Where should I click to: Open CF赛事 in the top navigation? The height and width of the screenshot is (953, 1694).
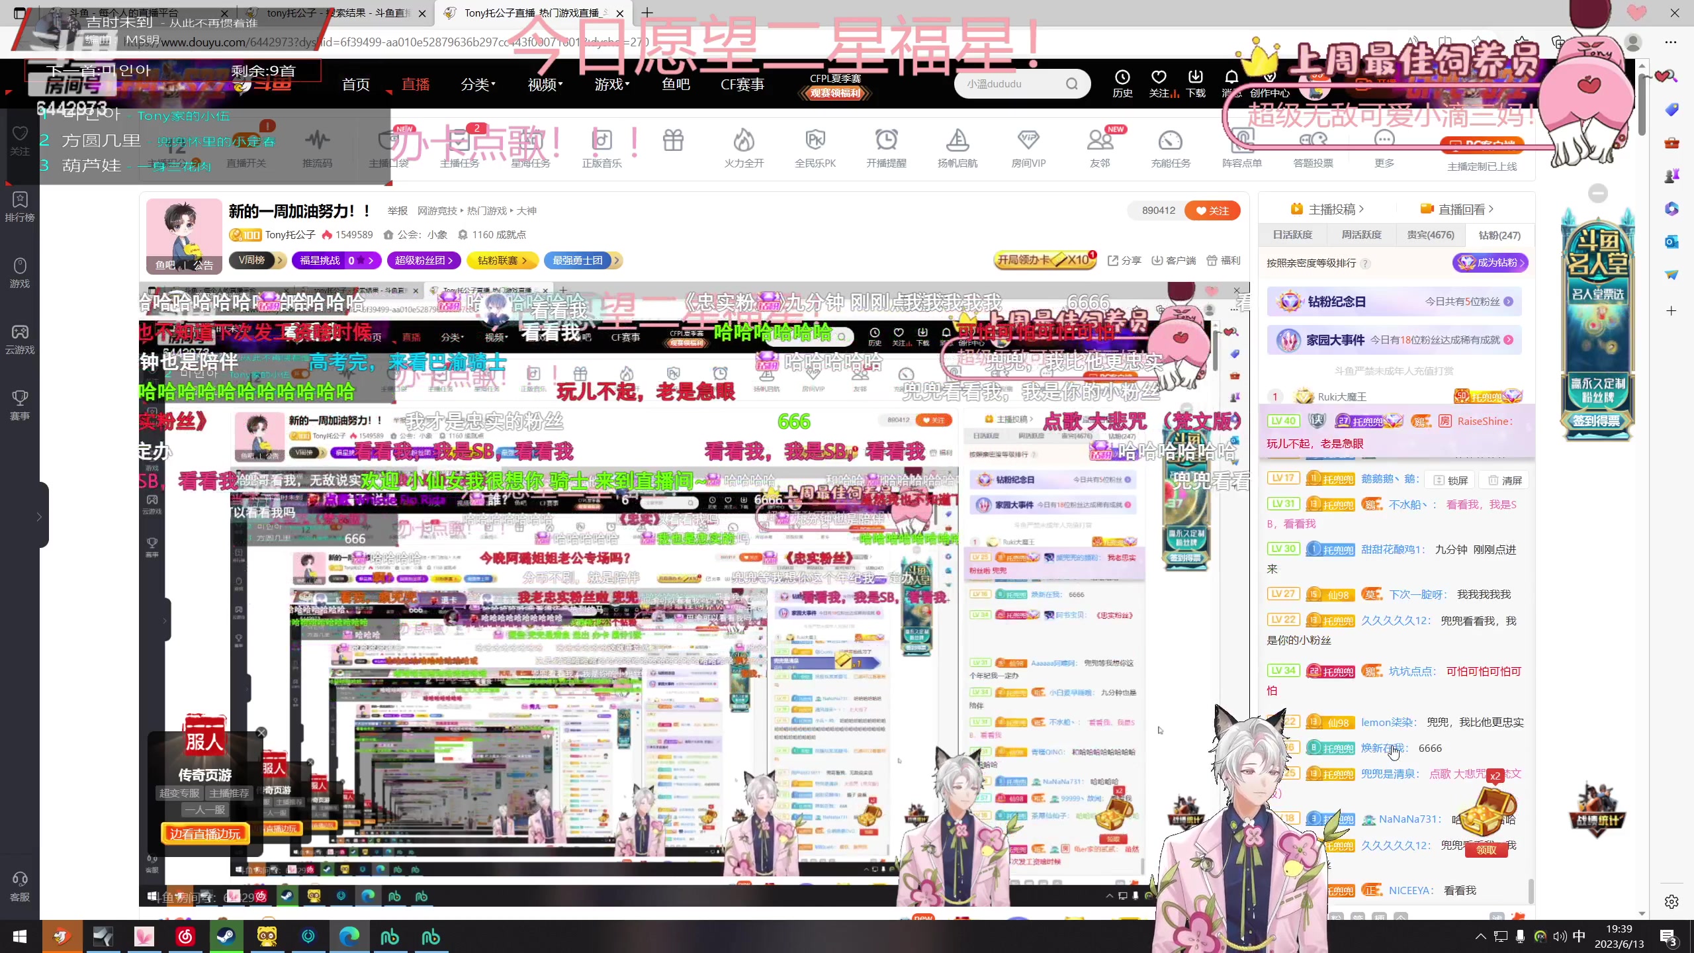(x=742, y=84)
